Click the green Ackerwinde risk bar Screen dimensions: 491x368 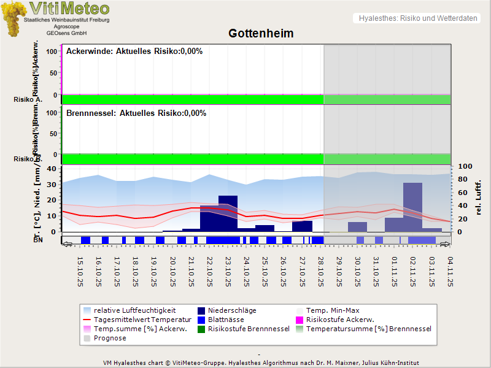(192, 99)
